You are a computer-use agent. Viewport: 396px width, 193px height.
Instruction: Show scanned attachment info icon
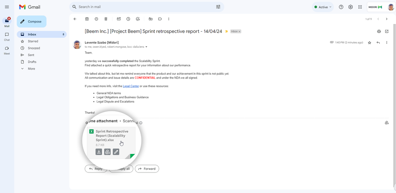pyautogui.click(x=141, y=123)
